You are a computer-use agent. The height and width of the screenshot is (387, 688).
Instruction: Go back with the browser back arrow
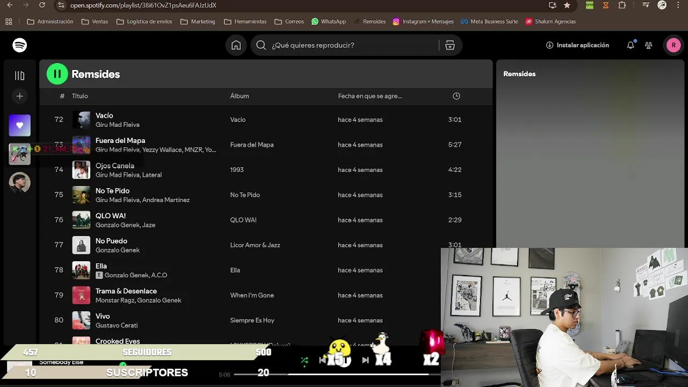[9, 5]
